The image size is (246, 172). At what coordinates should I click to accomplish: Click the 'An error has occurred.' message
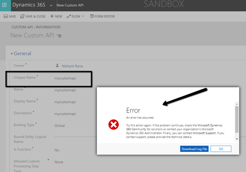[x=140, y=118]
